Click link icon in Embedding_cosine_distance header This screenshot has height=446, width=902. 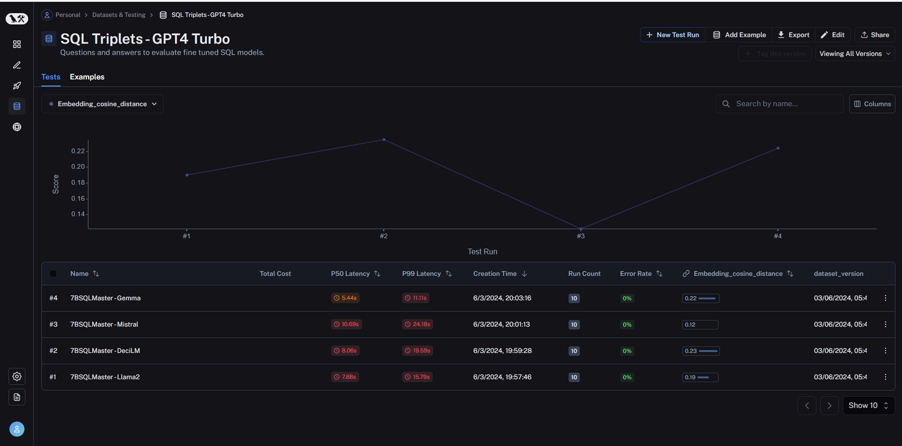pos(686,274)
